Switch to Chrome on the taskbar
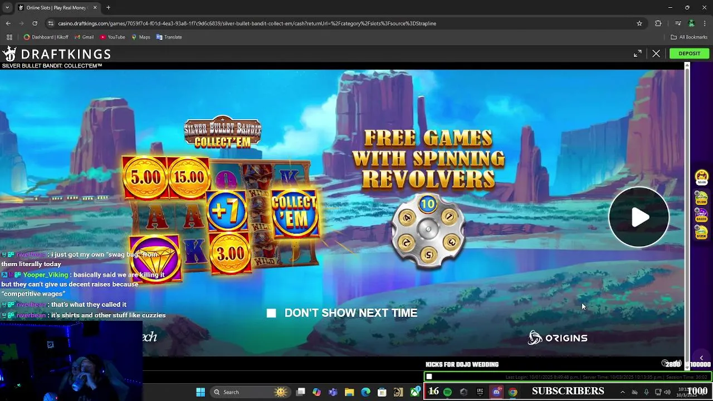The height and width of the screenshot is (401, 713). [512, 392]
